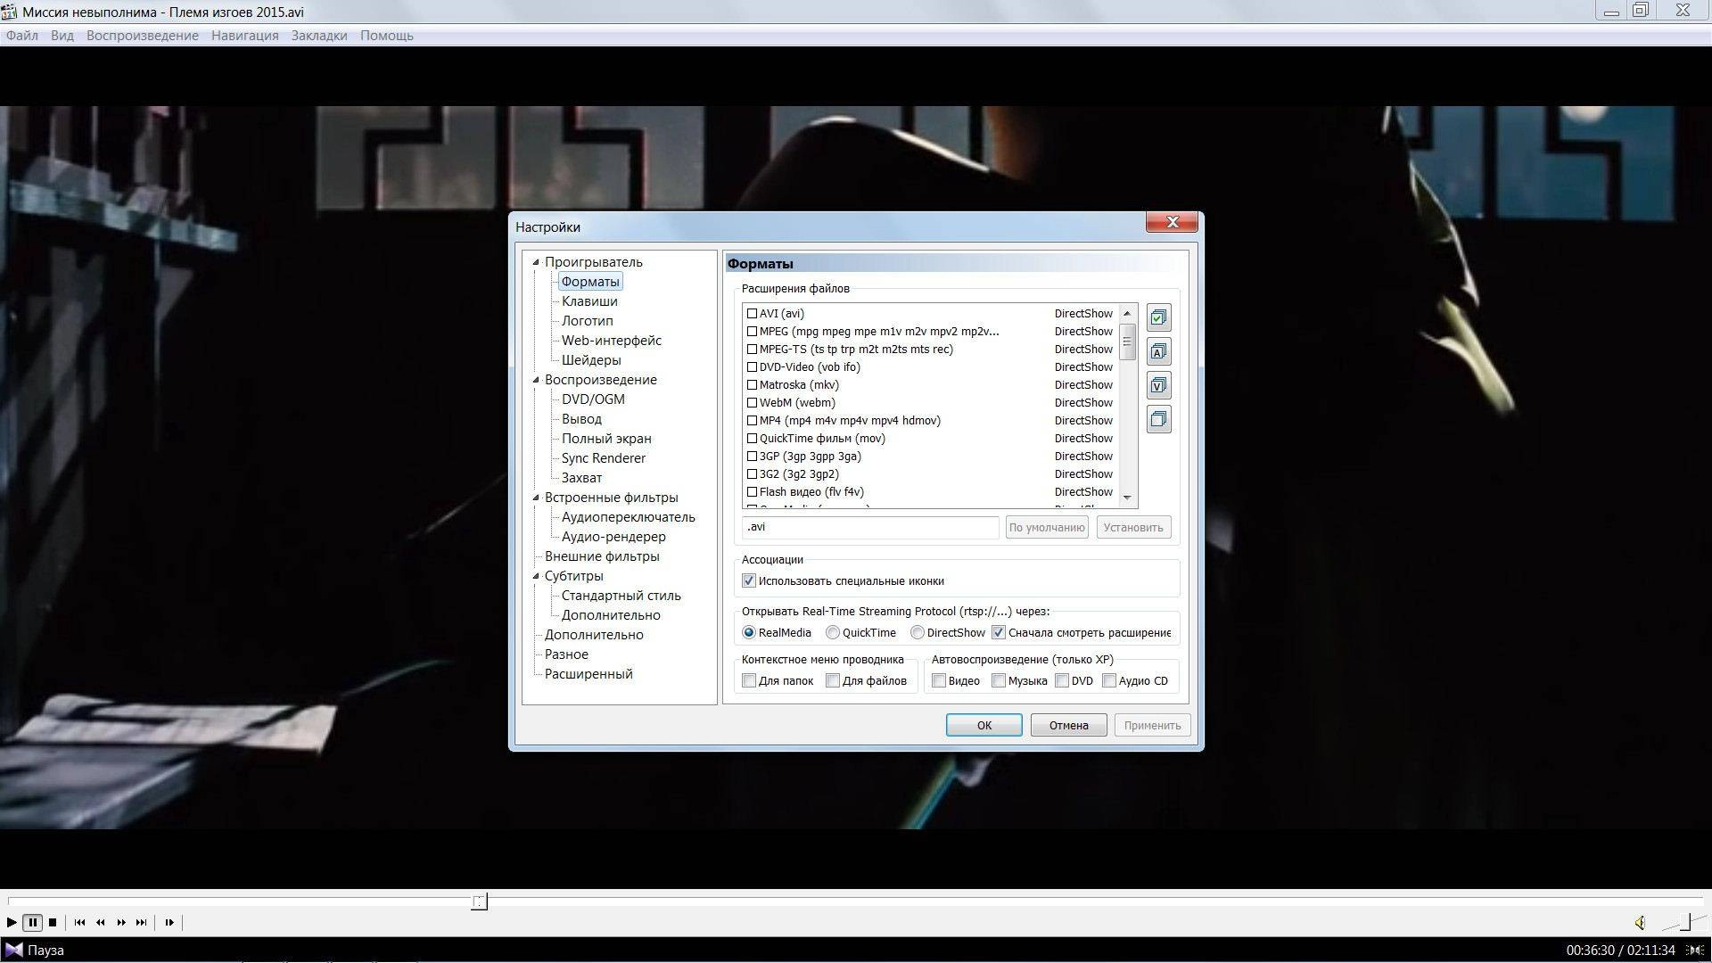The image size is (1712, 963).
Task: Open the Закладки menu
Action: [319, 36]
